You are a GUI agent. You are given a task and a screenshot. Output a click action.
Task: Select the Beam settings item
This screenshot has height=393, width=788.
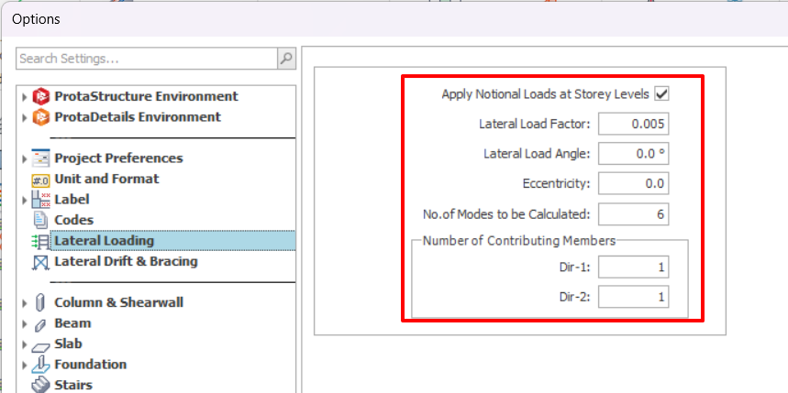point(72,323)
